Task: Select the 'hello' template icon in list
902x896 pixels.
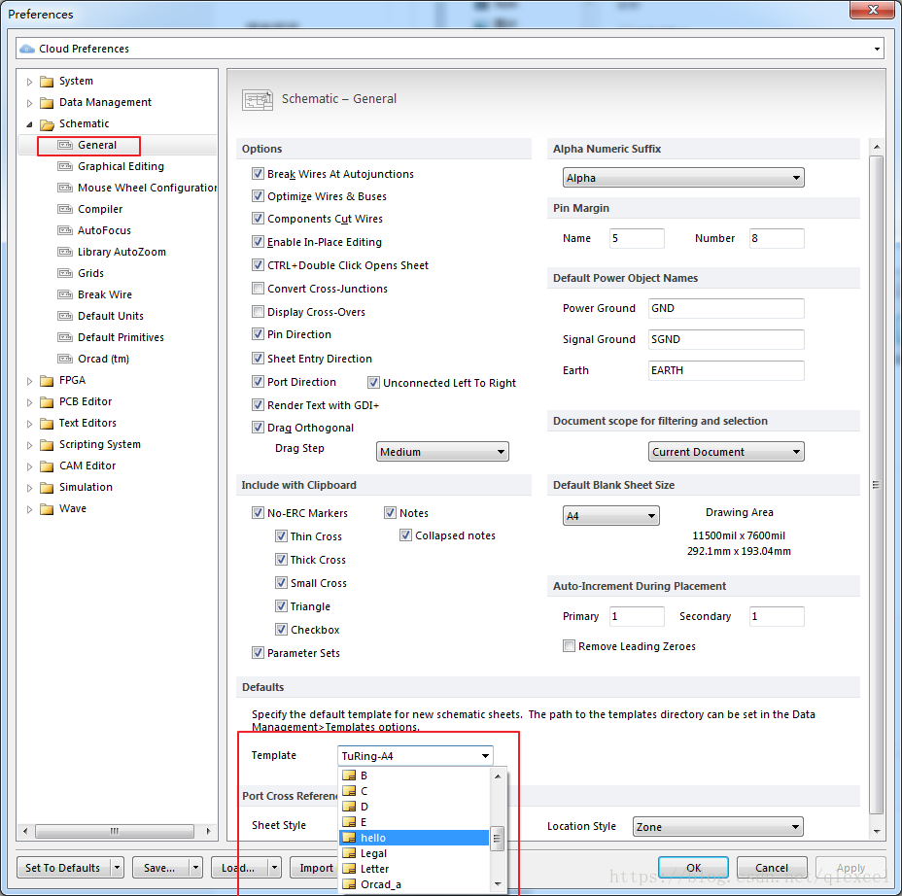Action: point(350,838)
